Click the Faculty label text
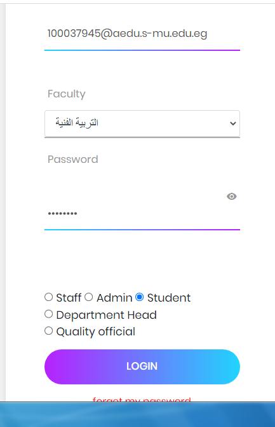The image size is (275, 427). [67, 94]
